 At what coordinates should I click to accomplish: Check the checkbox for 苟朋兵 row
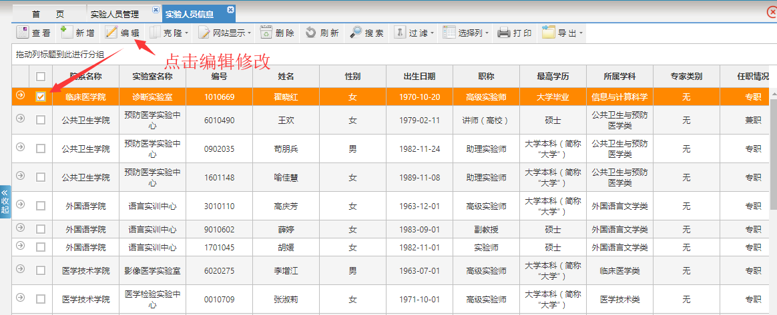coord(41,149)
